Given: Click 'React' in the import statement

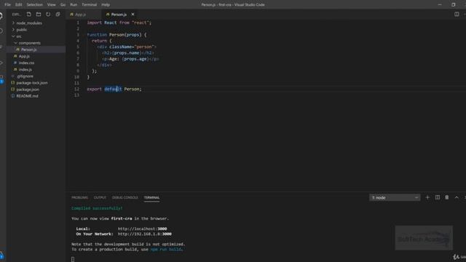Looking at the screenshot, I should 110,23.
